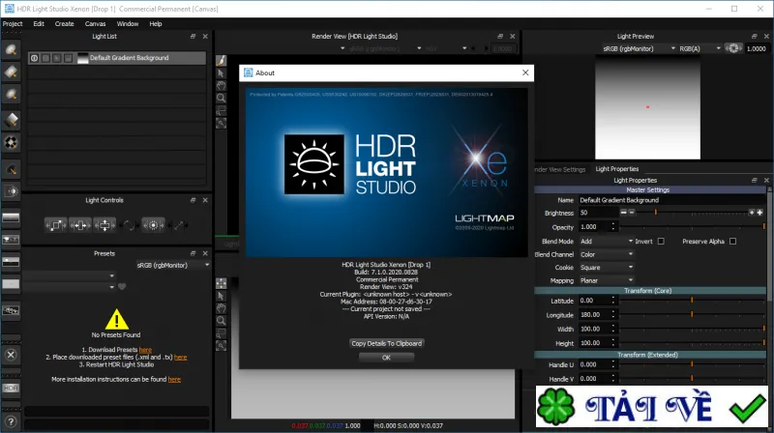Screen dimensions: 774x433
Task: Select the HDR icon in left toolbar
Action: pos(11,389)
